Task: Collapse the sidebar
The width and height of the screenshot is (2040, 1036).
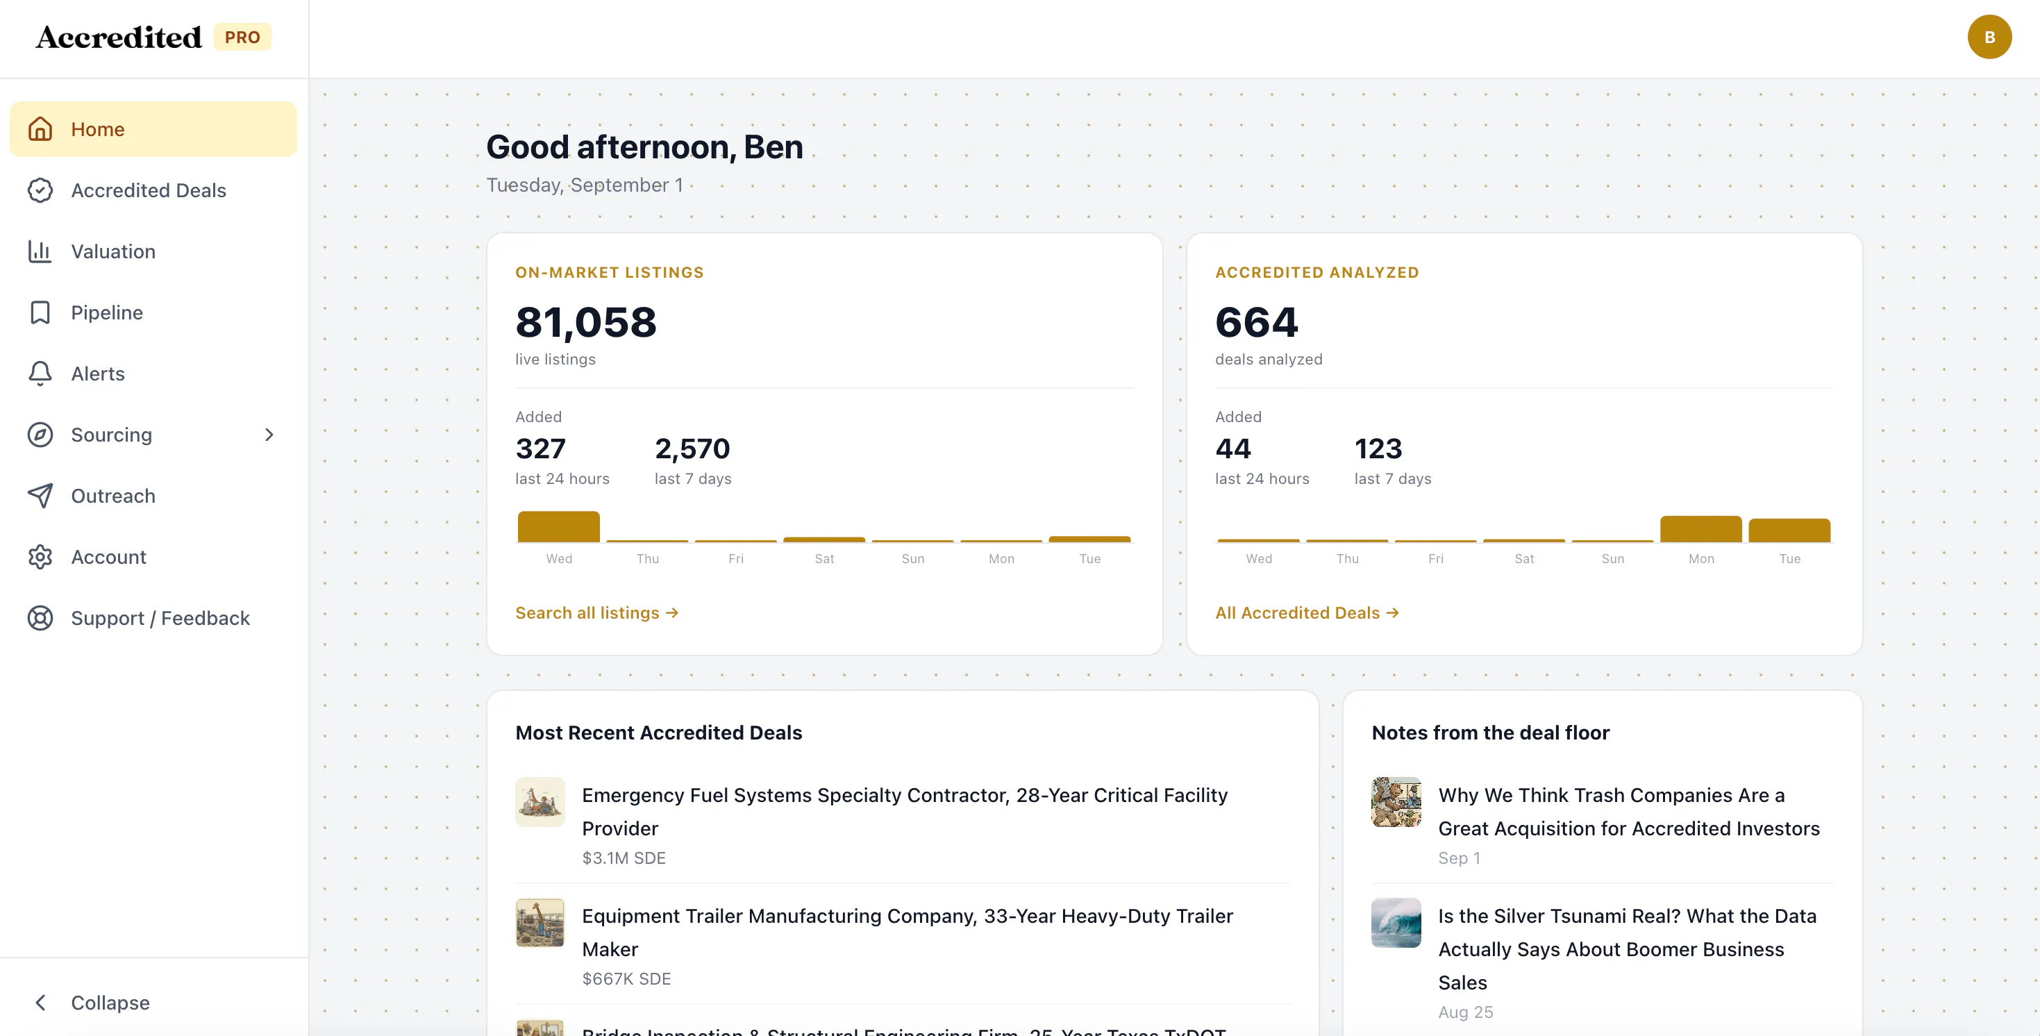Action: (x=153, y=1002)
